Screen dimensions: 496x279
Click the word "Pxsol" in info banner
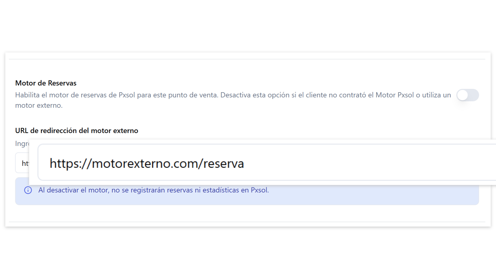[259, 190]
